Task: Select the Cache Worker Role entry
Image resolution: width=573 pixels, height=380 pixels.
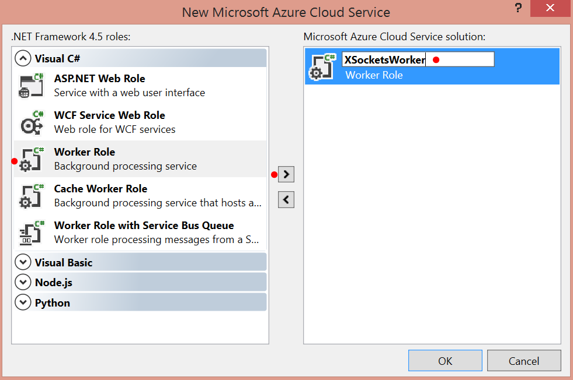Action: 140,196
